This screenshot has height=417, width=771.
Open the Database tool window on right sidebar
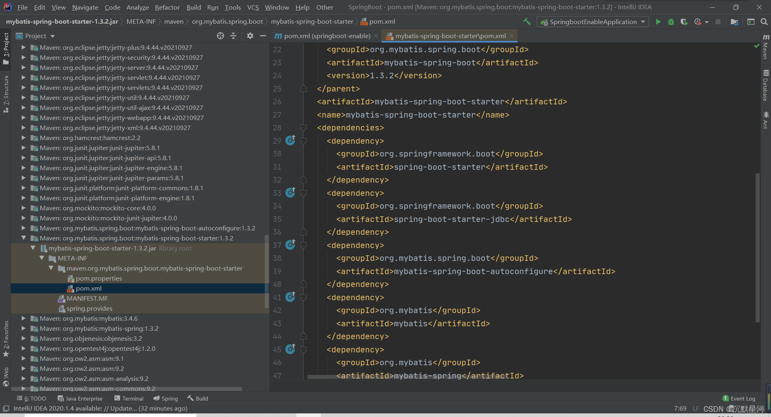click(766, 85)
